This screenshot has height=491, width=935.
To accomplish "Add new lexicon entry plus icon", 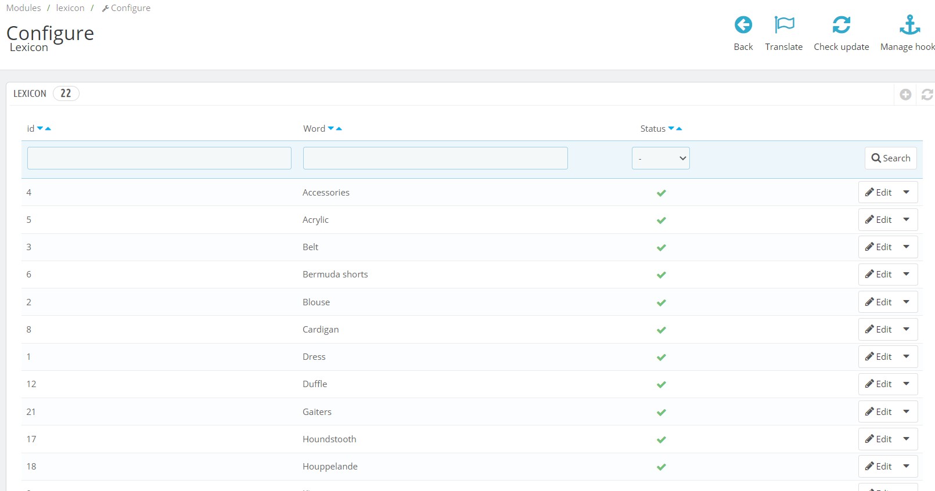I will click(905, 95).
